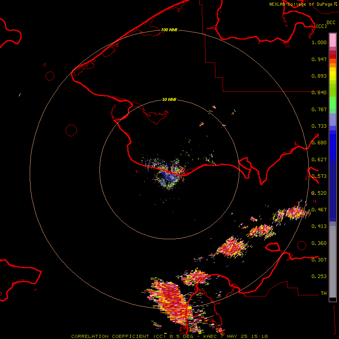Click the 0.627 scale value

click(319, 160)
